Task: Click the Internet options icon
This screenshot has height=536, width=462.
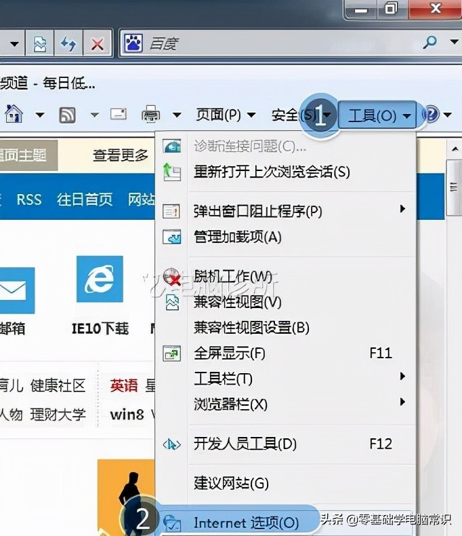Action: coord(171,523)
